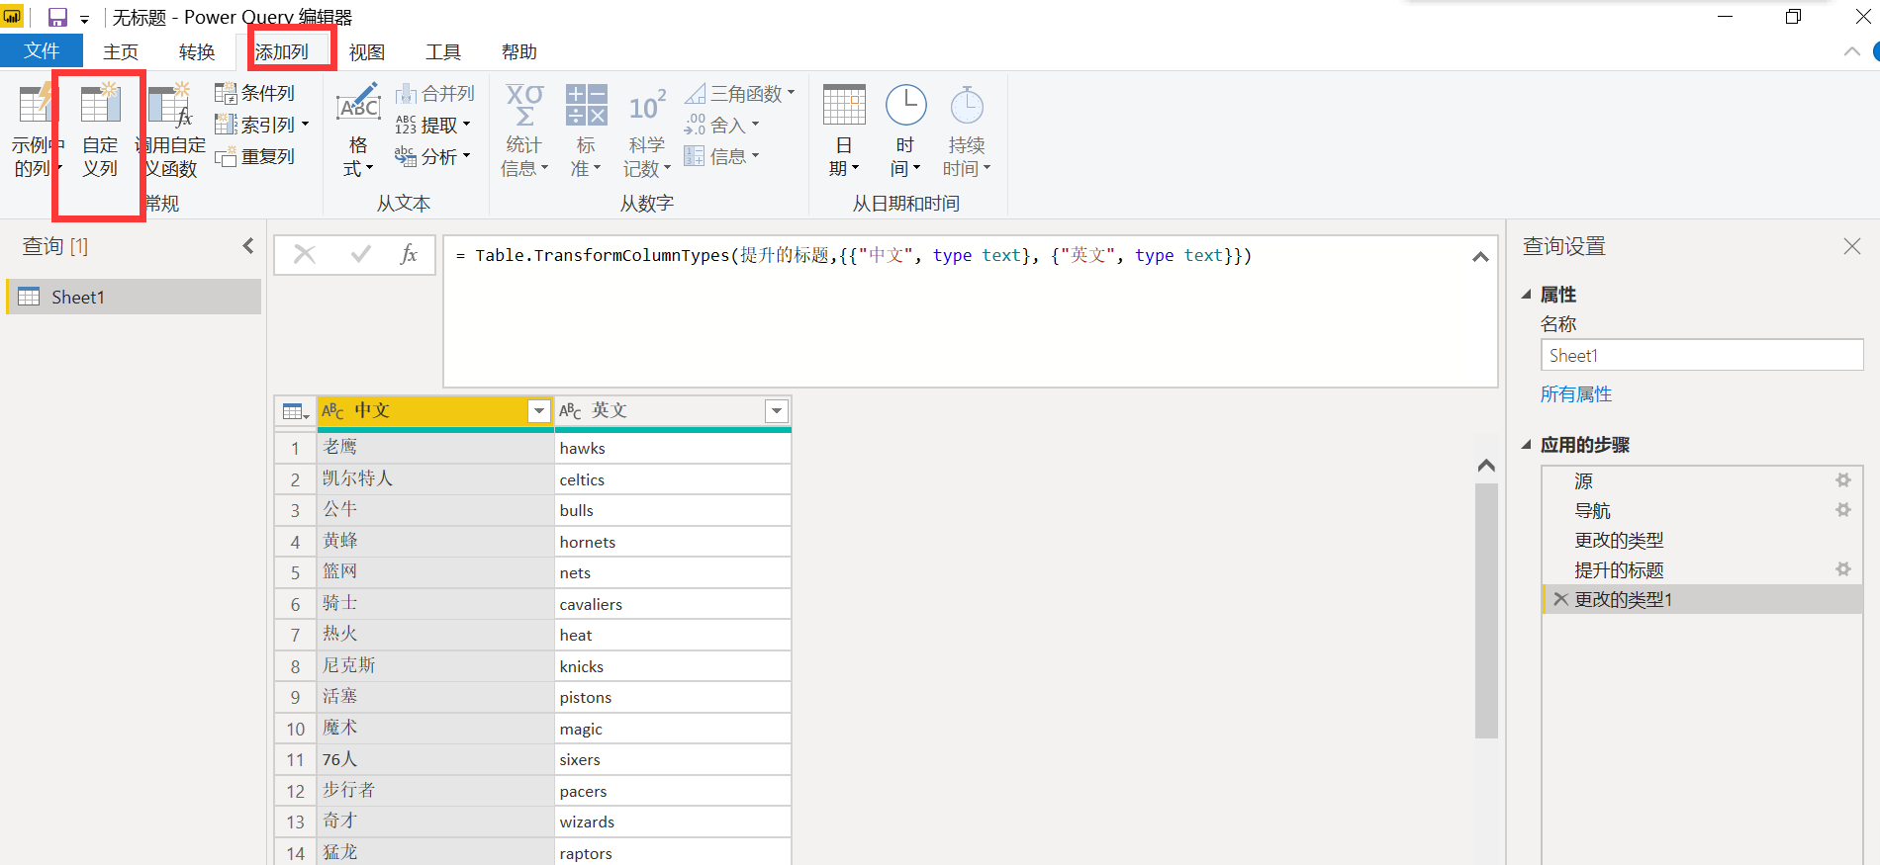1880x865 pixels.
Task: Collapse the Properties (属性) section
Action: pyautogui.click(x=1526, y=295)
